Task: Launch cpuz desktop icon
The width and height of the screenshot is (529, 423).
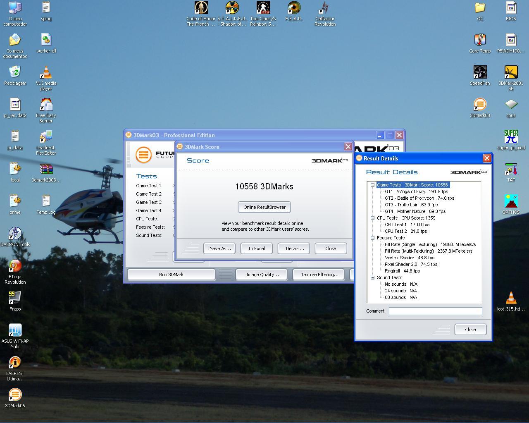Action: pyautogui.click(x=511, y=104)
